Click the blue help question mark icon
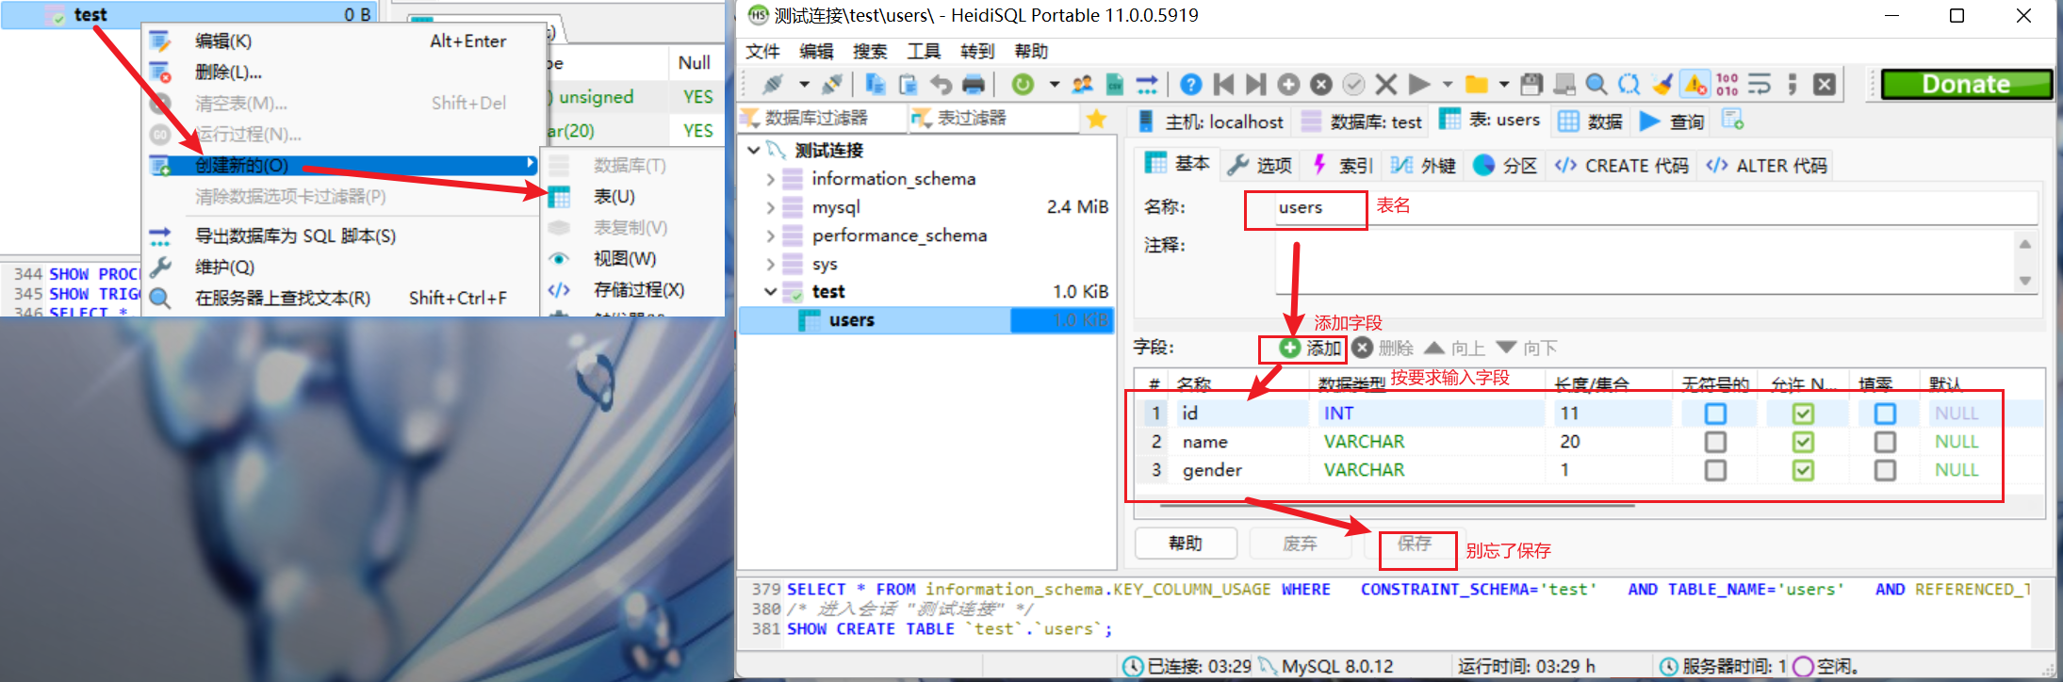Image resolution: width=2063 pixels, height=682 pixels. (x=1191, y=85)
